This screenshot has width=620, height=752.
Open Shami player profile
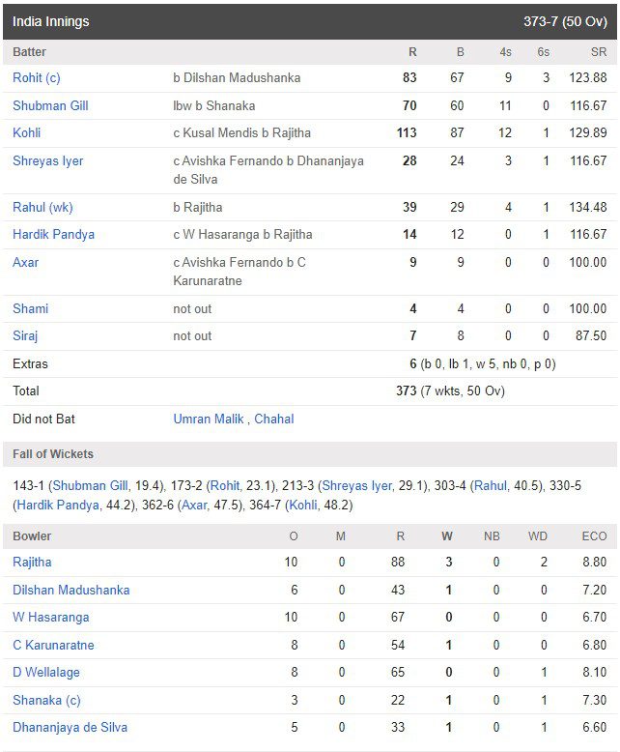point(30,308)
